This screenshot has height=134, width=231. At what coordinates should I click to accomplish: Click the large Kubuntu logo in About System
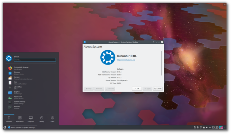108,57
